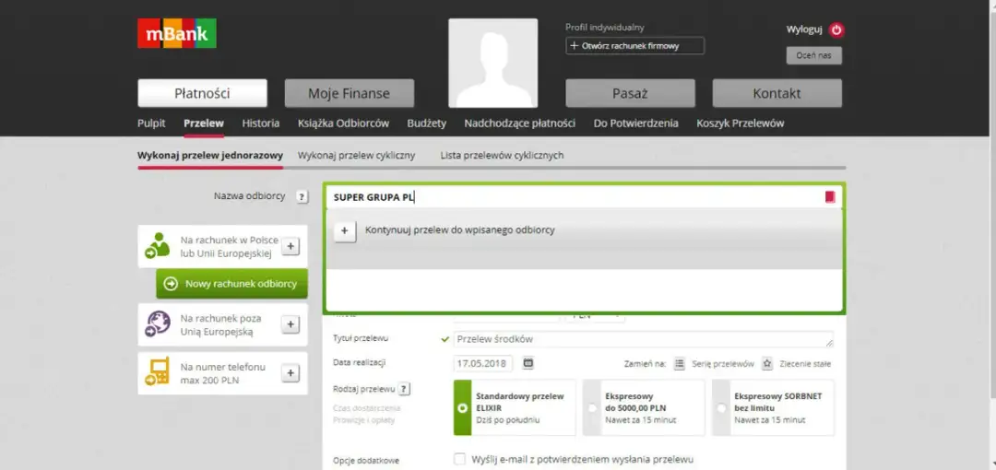This screenshot has width=996, height=470.
Task: Click Otwórz rachunek firmowy button
Action: click(x=635, y=46)
